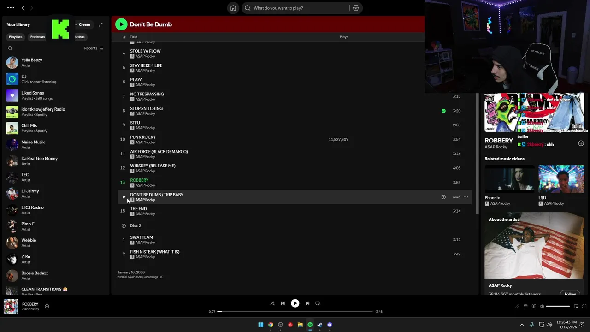Skip to the next track
Image resolution: width=590 pixels, height=332 pixels.
tap(307, 303)
